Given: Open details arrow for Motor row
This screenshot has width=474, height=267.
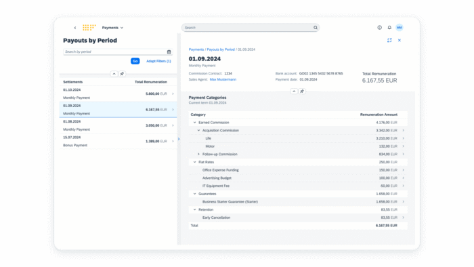Looking at the screenshot, I should (404, 146).
